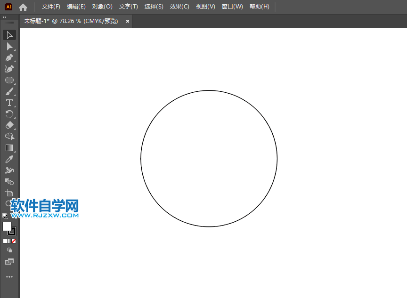
Task: Pick the Eyedropper tool
Action: point(9,159)
